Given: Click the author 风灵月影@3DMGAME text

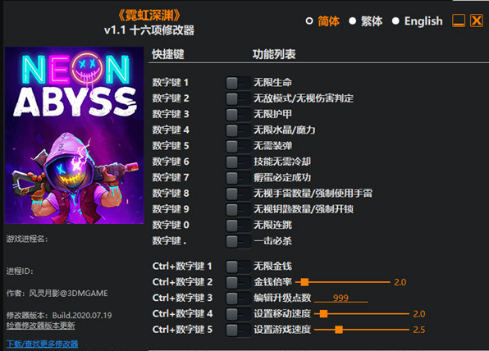Looking at the screenshot, I should point(68,294).
